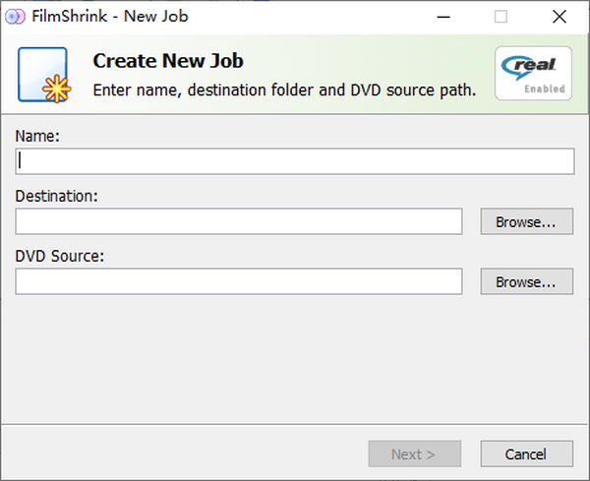Screen dimensions: 590x481
Task: Cancel the new job creation
Action: click(526, 453)
